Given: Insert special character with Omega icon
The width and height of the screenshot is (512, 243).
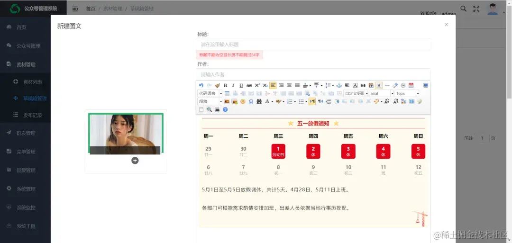Looking at the screenshot, I should pyautogui.click(x=251, y=101).
